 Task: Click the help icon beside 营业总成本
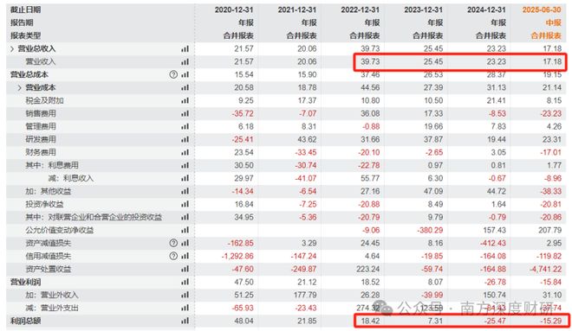[x=173, y=74]
